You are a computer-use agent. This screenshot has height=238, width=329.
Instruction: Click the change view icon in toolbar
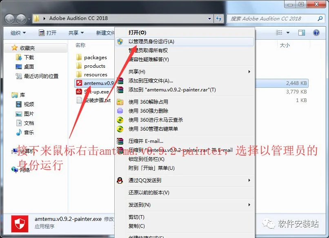click(x=279, y=33)
